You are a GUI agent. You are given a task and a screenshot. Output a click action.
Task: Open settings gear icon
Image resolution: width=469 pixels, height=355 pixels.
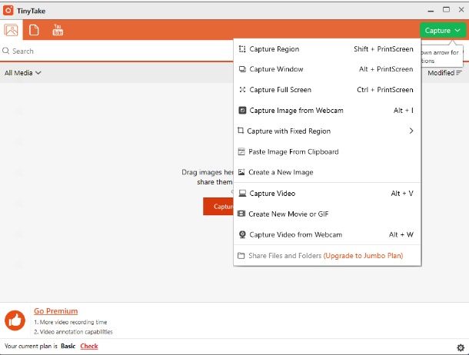tap(461, 347)
